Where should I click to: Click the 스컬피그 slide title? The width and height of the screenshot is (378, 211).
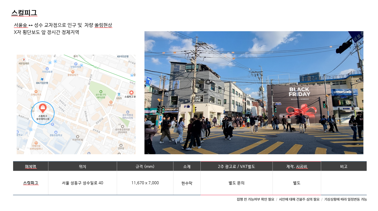click(x=24, y=13)
